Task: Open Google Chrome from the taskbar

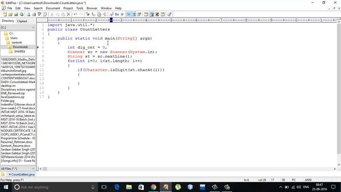Action: (x=153, y=187)
